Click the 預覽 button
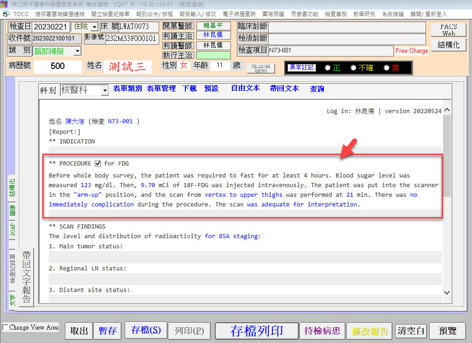 coord(448,331)
